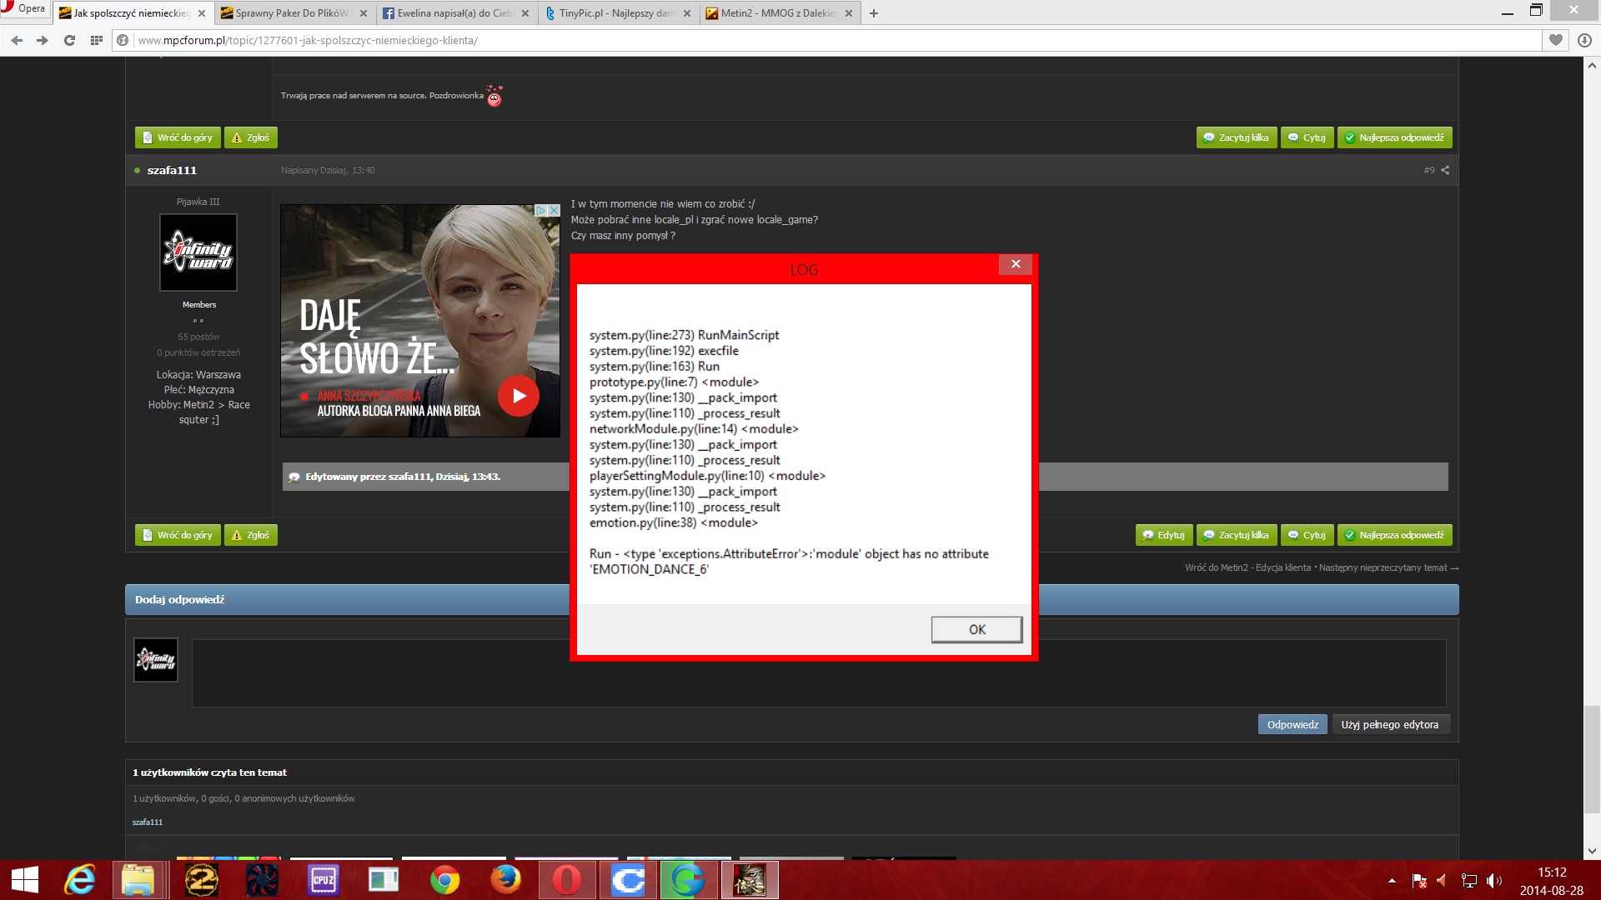Close the "Sprawny Paker Do PlikóW" tab
1601x900 pixels.
point(364,13)
